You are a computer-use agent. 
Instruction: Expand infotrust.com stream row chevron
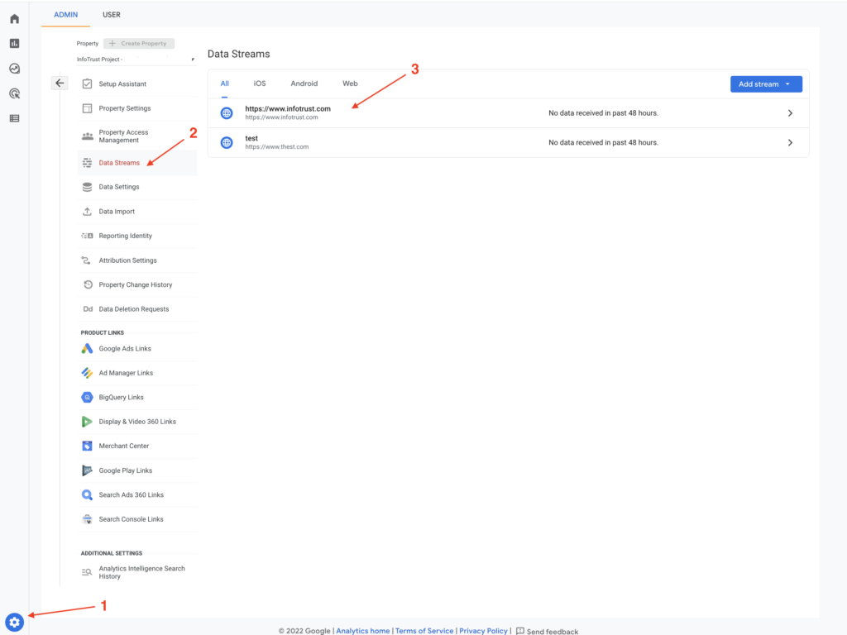pos(790,112)
